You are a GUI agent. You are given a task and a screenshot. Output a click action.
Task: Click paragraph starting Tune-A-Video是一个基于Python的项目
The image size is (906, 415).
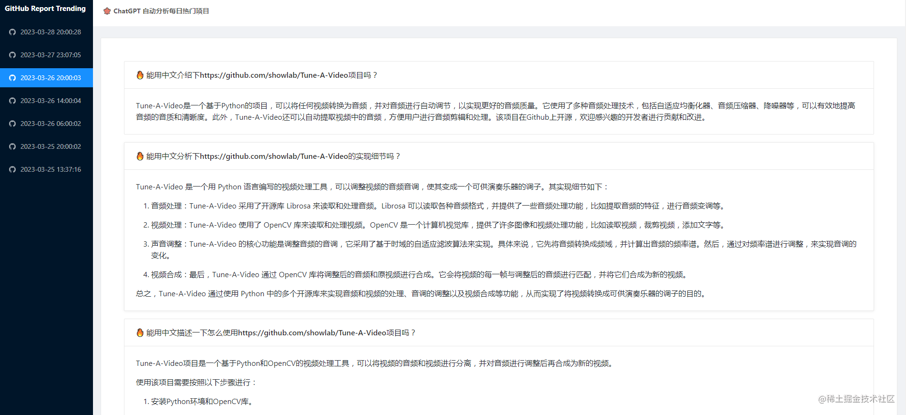click(x=495, y=111)
